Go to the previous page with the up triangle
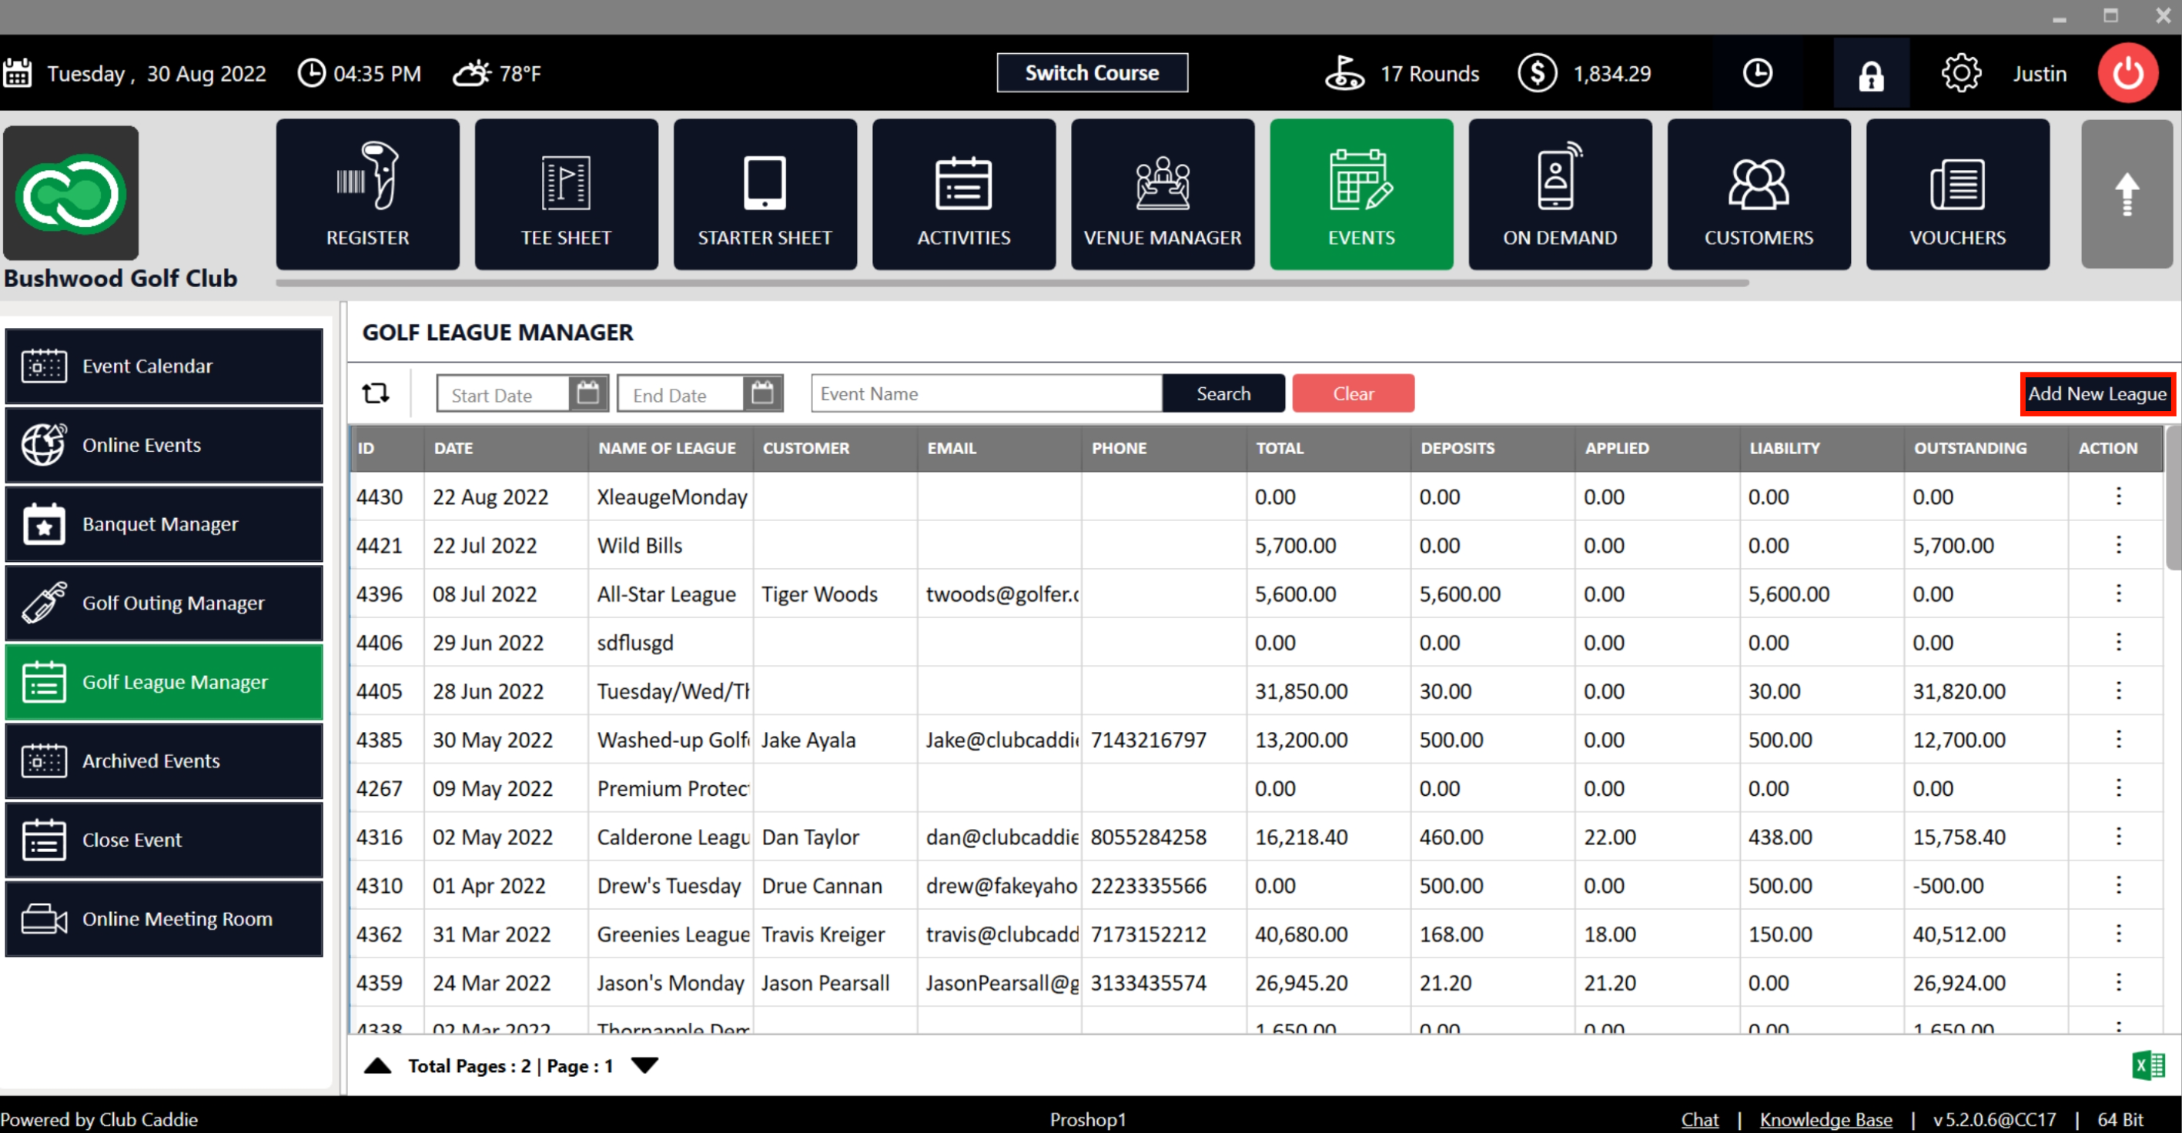This screenshot has height=1133, width=2182. pos(378,1065)
